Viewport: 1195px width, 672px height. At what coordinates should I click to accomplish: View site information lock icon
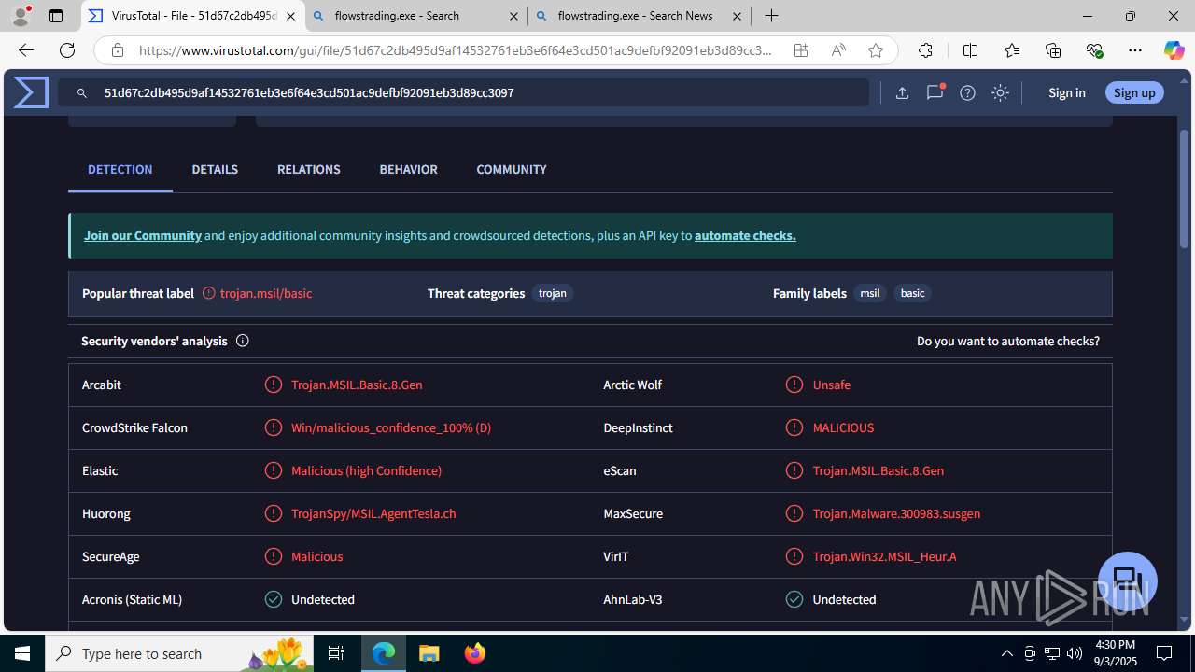pyautogui.click(x=117, y=50)
